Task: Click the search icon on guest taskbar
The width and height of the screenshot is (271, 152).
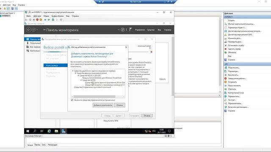Action: 35,131
